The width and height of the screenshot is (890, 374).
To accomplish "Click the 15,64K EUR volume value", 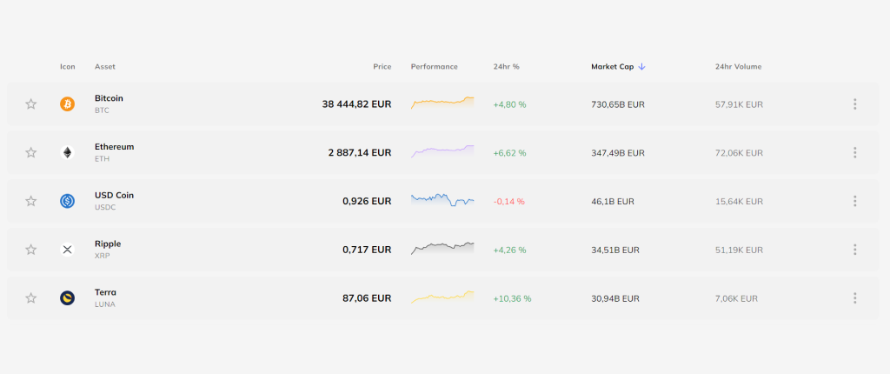I will [739, 201].
